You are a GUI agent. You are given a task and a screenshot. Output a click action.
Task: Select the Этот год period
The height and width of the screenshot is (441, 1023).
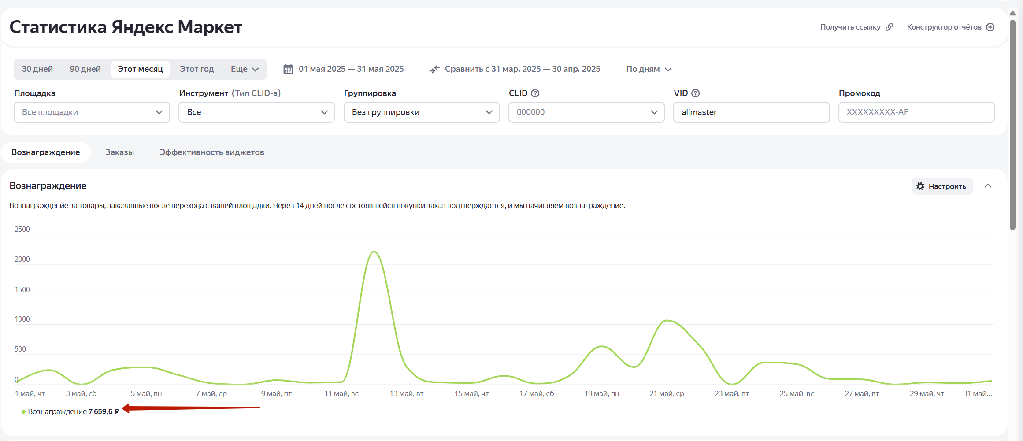197,69
